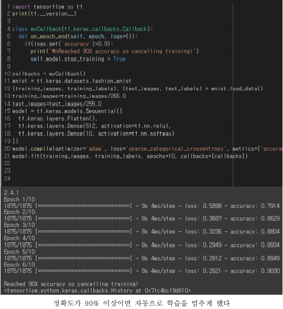Image resolution: width=283 pixels, height=309 pixels.
Task: Click the 'tensorflow.python.keras.callbacks.History' output line
Action: point(98,290)
